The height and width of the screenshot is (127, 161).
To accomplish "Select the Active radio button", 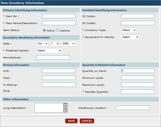I will [x=44, y=30].
